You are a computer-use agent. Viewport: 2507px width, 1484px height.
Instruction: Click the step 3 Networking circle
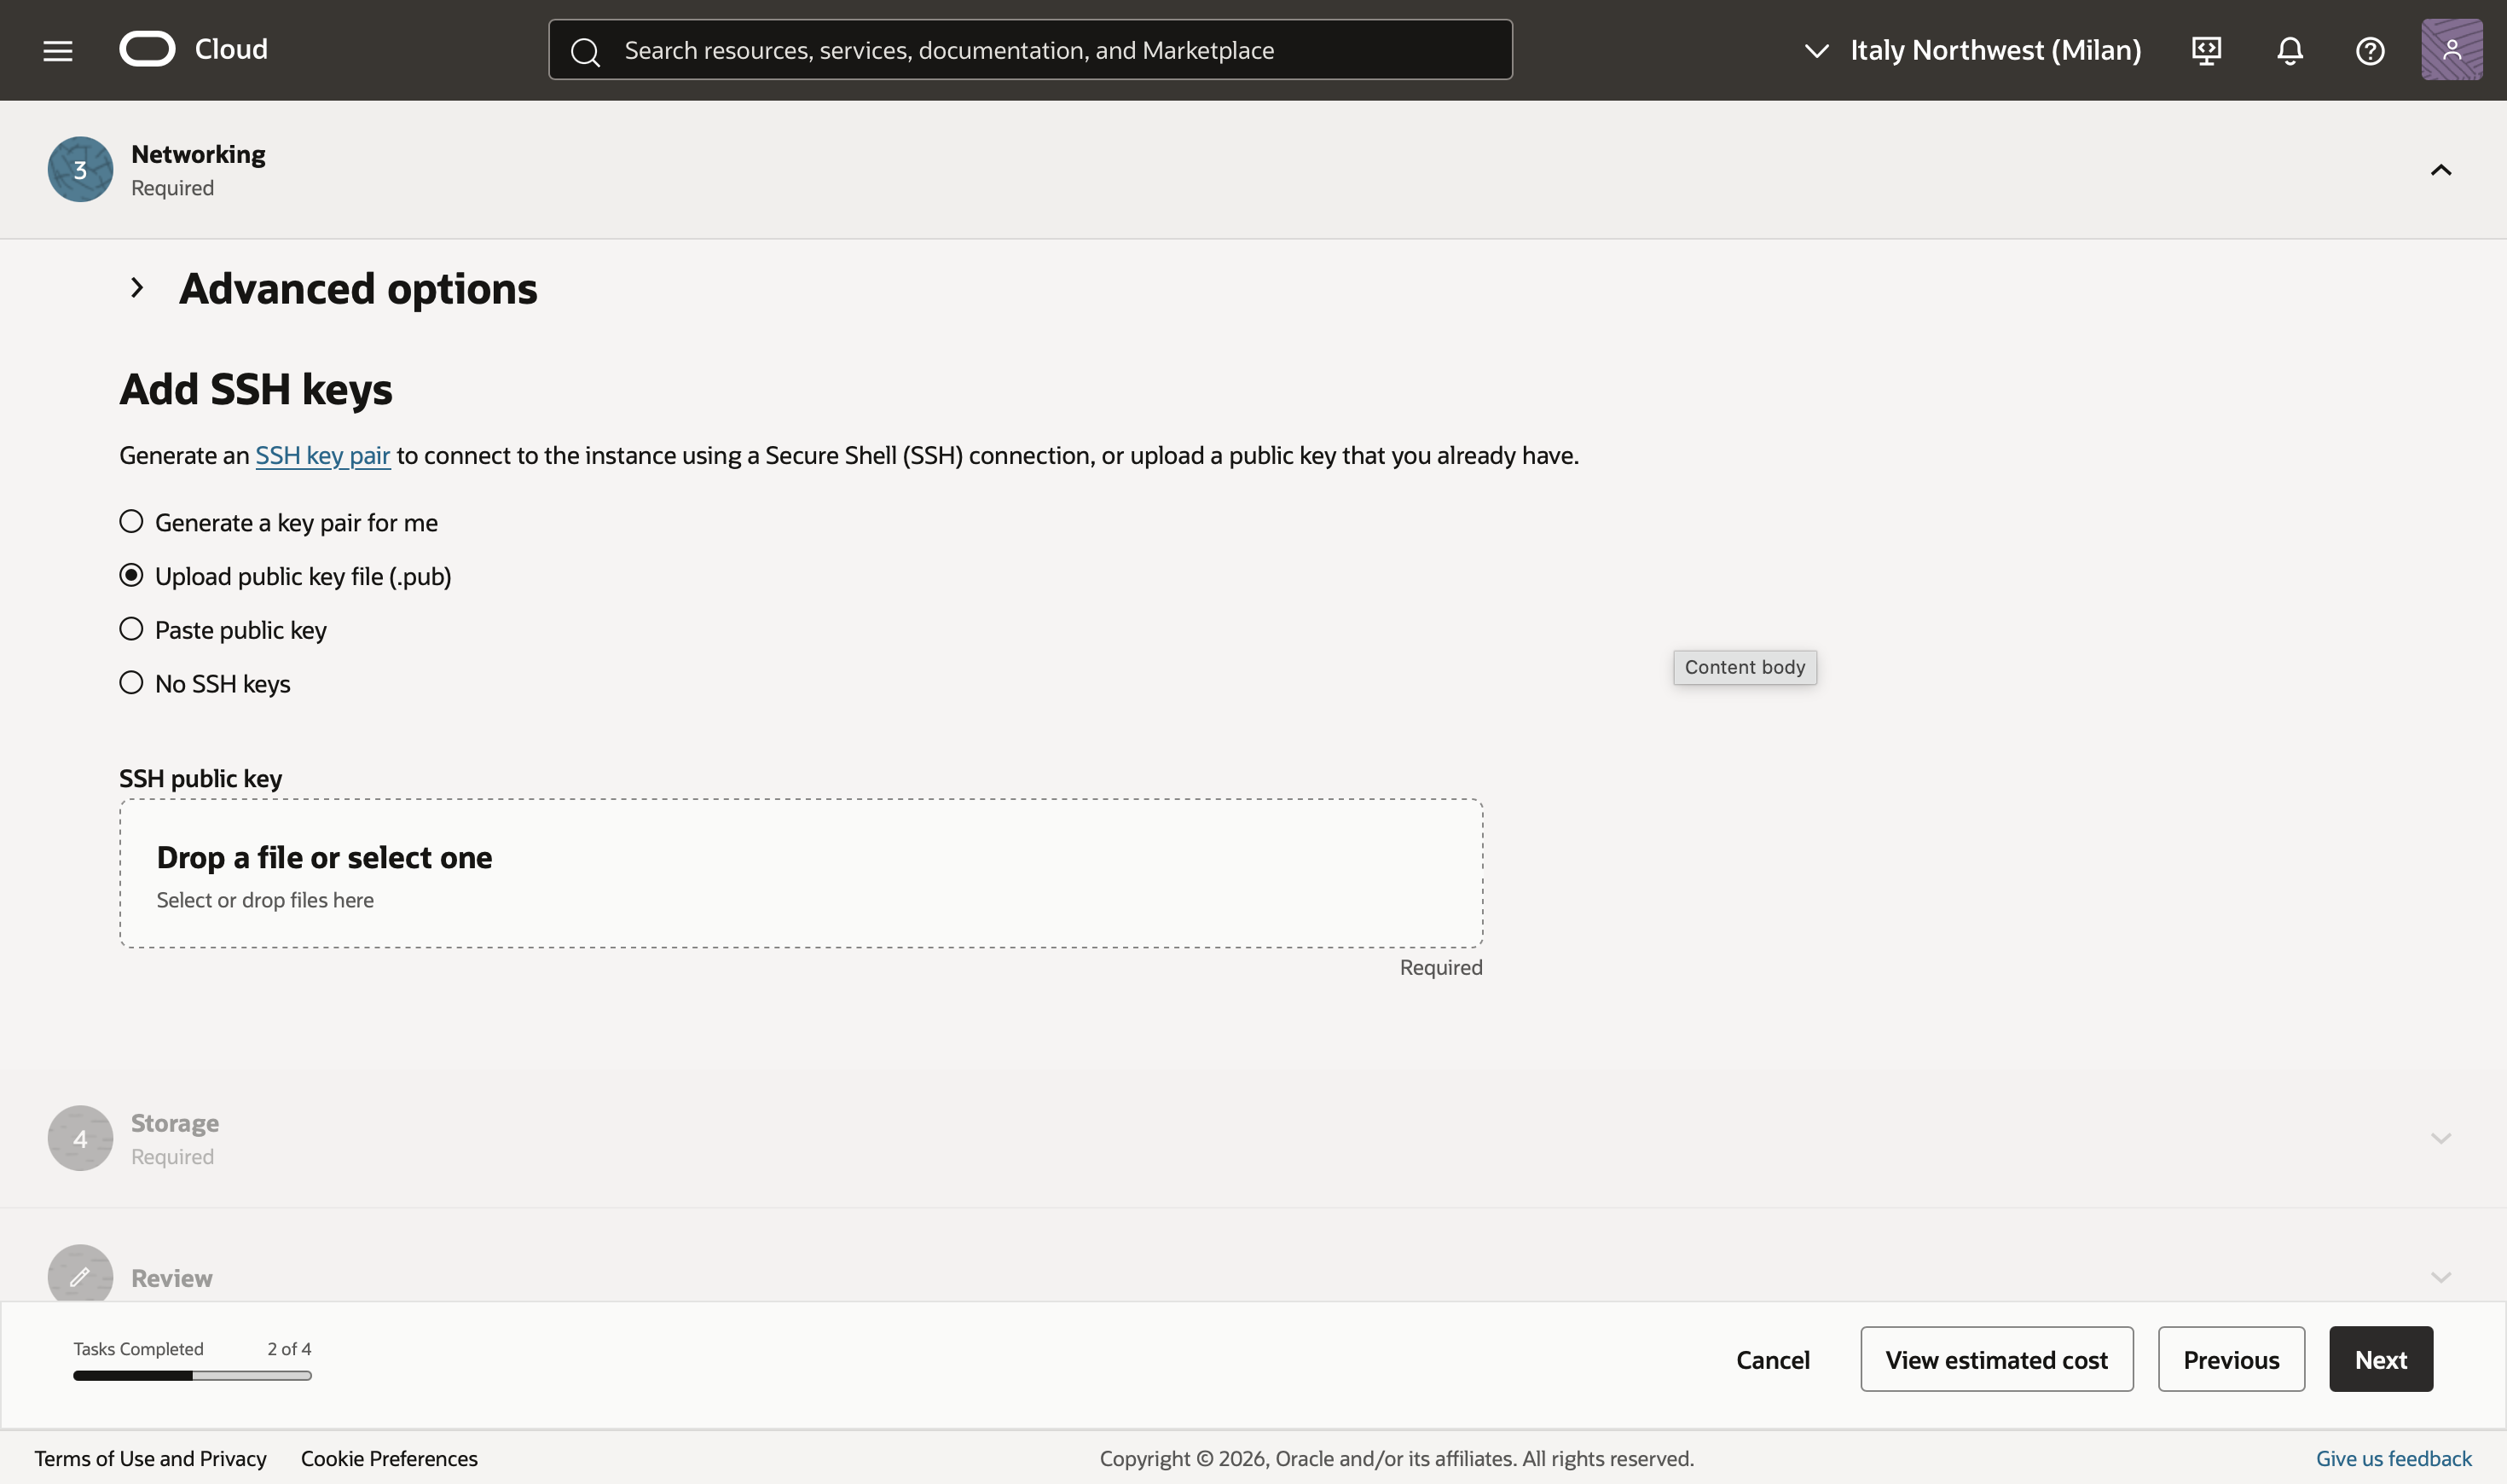click(x=80, y=169)
